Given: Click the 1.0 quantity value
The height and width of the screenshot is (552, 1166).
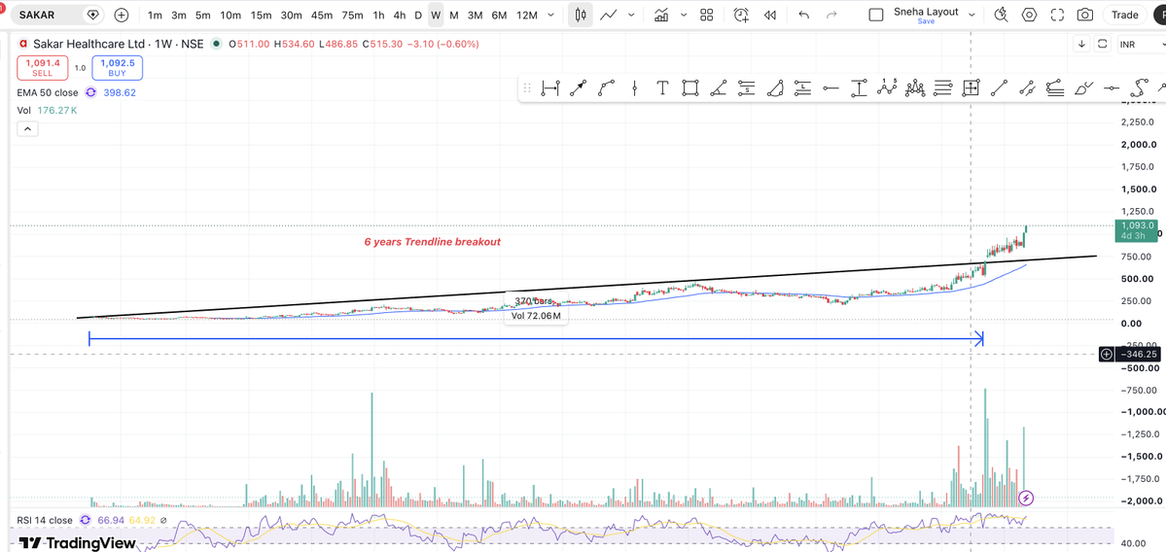Looking at the screenshot, I should click(80, 68).
